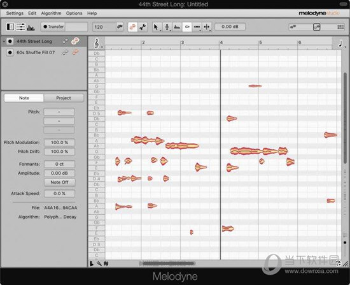
Task: Click the 0.00 dB toolbar field
Action: point(230,27)
